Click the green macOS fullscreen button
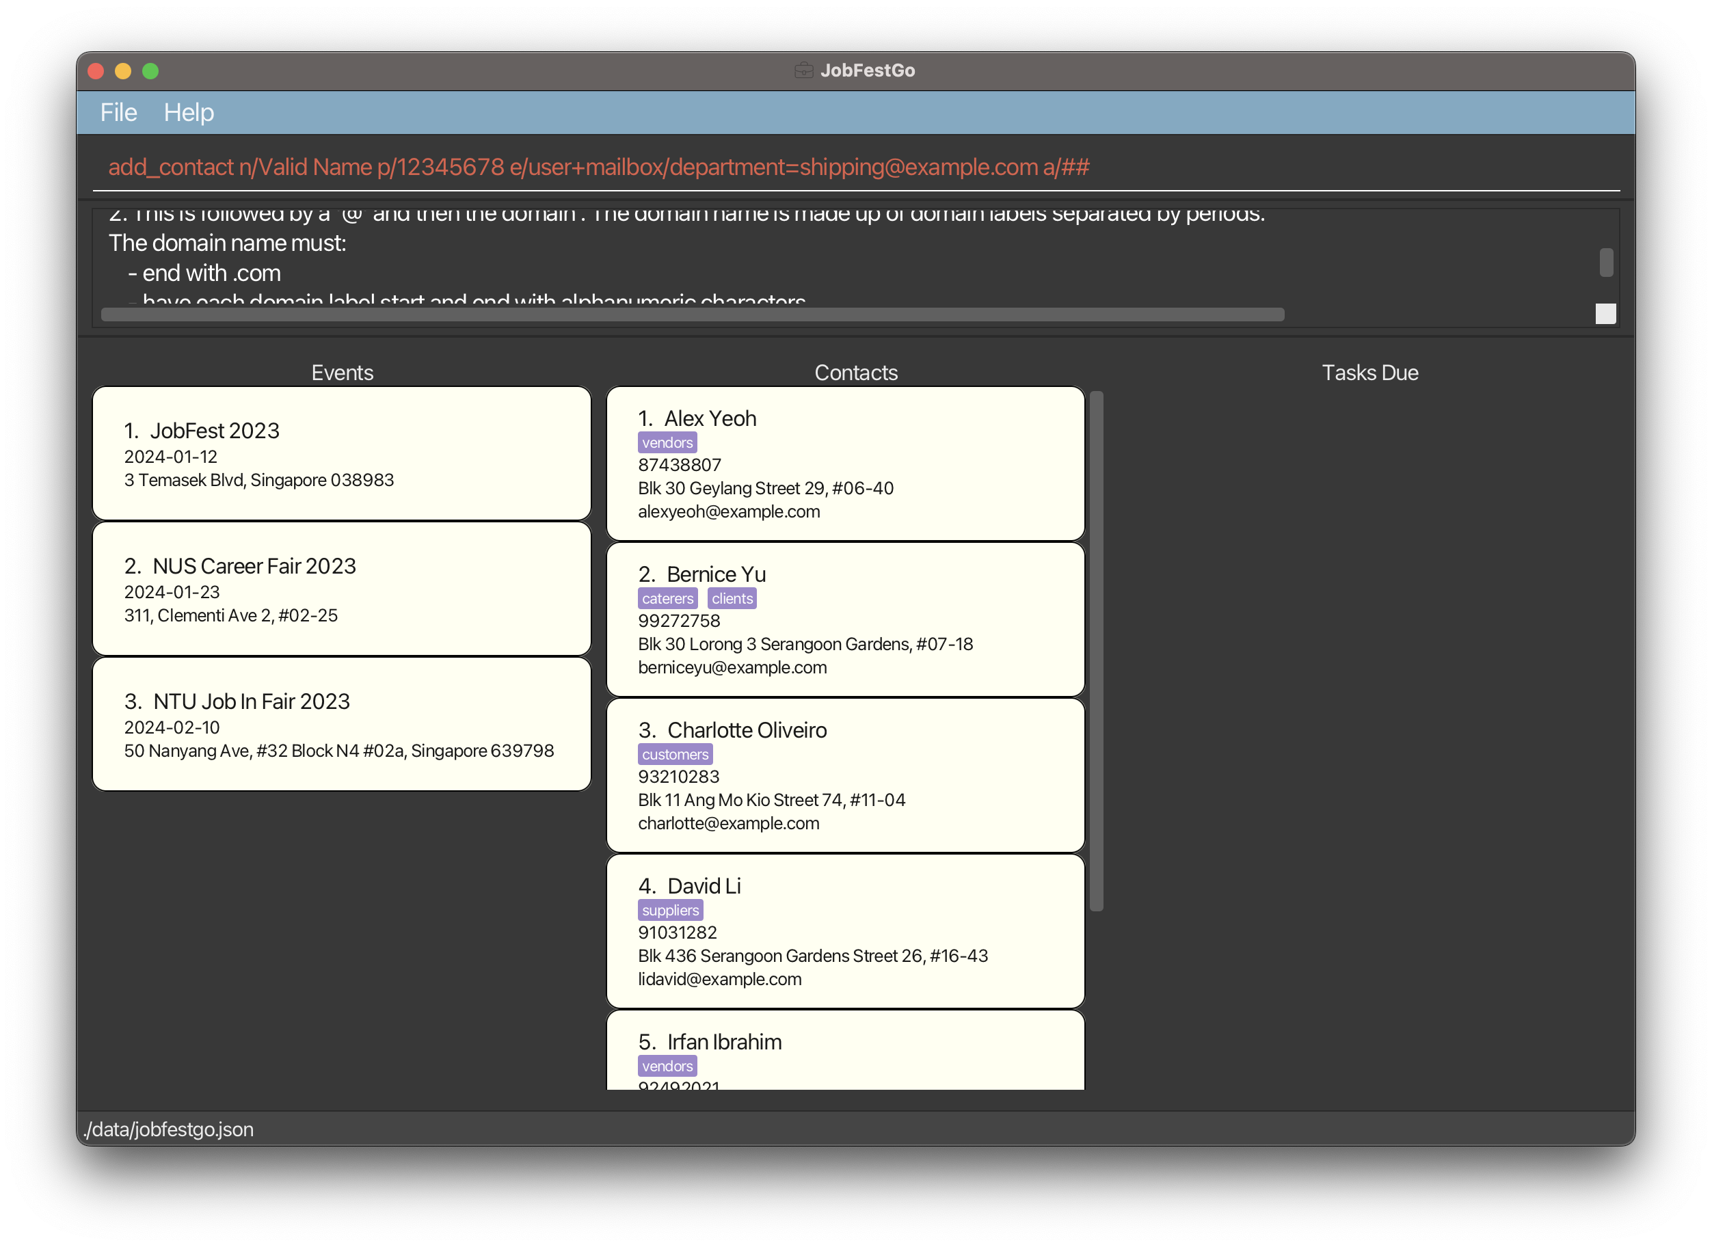Viewport: 1712px width, 1247px height. pyautogui.click(x=150, y=71)
